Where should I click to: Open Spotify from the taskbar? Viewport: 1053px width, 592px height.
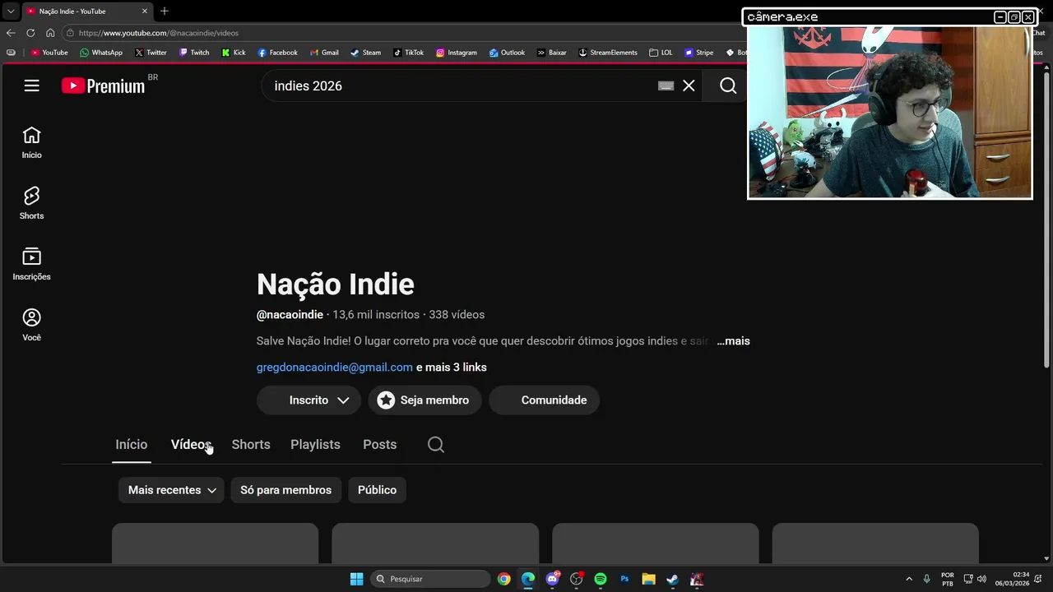(601, 579)
